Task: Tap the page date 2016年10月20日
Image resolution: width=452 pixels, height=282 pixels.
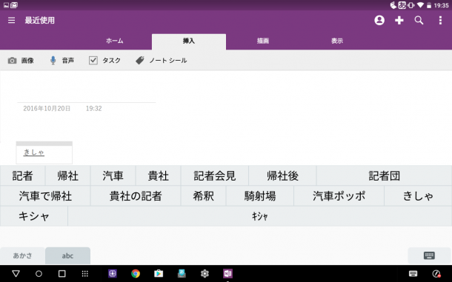Action: [47, 109]
